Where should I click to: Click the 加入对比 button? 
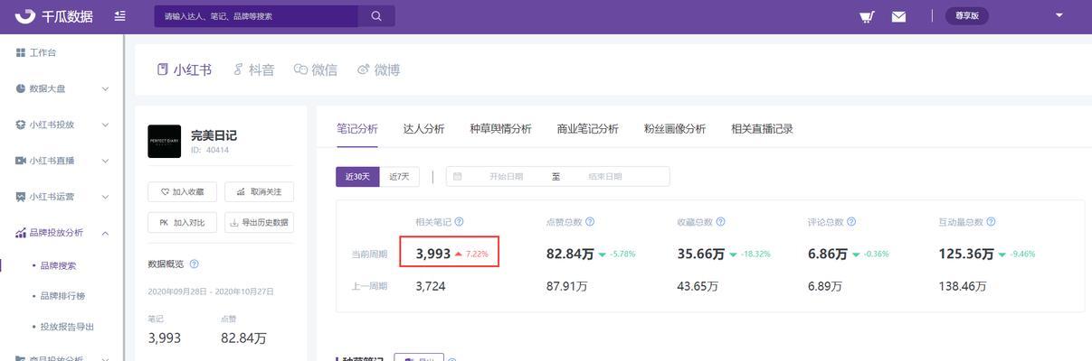coord(182,222)
